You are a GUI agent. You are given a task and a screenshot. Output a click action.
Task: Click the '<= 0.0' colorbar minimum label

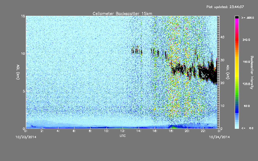tap(247, 128)
